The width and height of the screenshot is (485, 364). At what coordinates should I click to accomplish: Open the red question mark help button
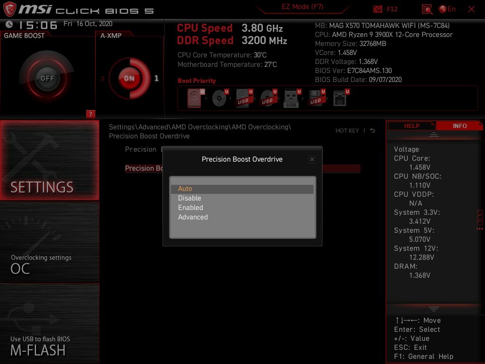[x=90, y=114]
